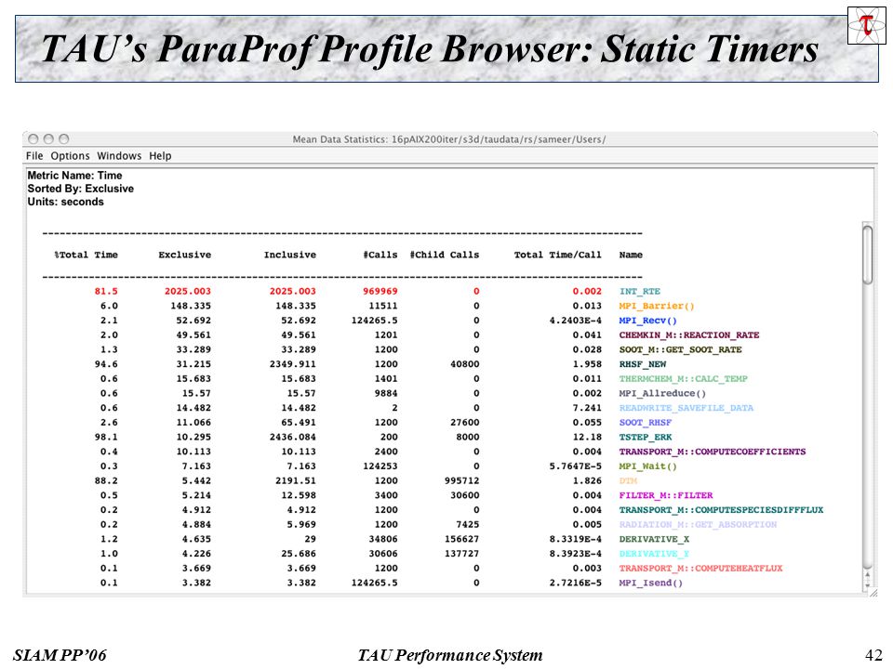This screenshot has width=893, height=669.
Task: Click the red 81.5 percent value
Action: coord(106,291)
